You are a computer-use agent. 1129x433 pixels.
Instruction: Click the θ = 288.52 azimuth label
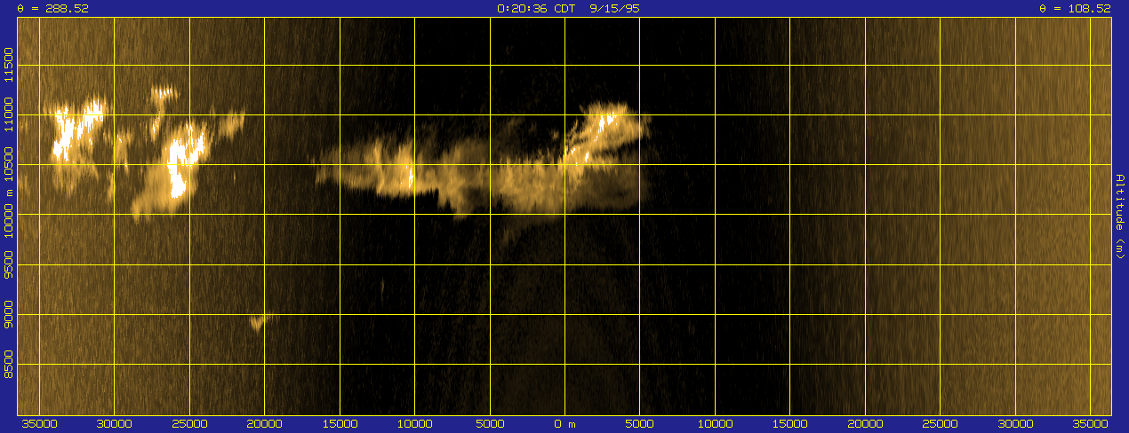point(53,8)
